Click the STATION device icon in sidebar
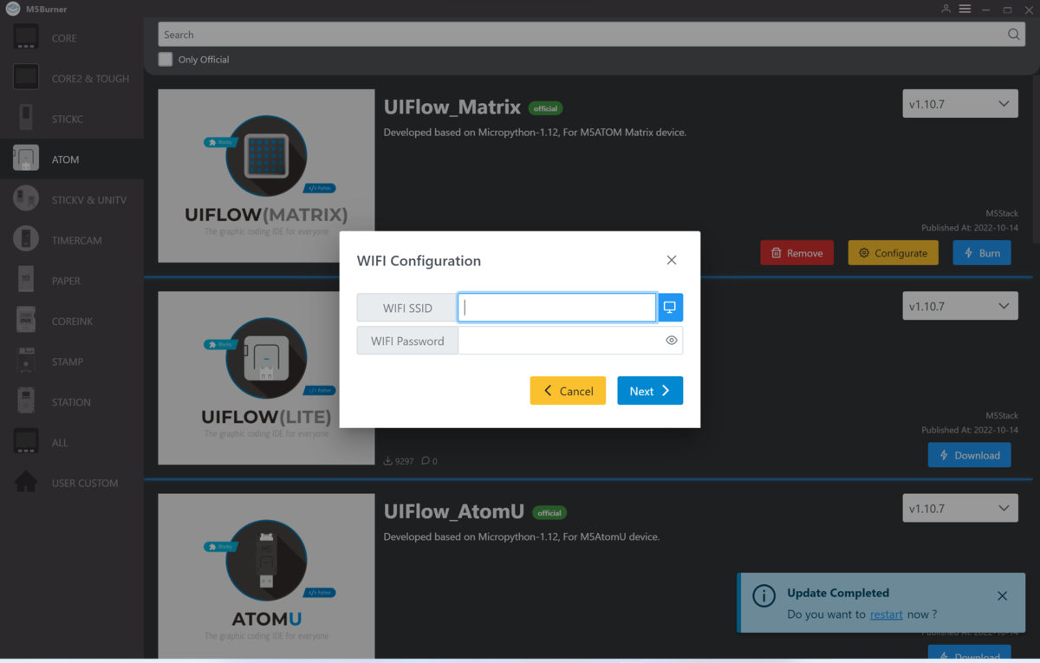This screenshot has width=1040, height=663. (x=26, y=401)
